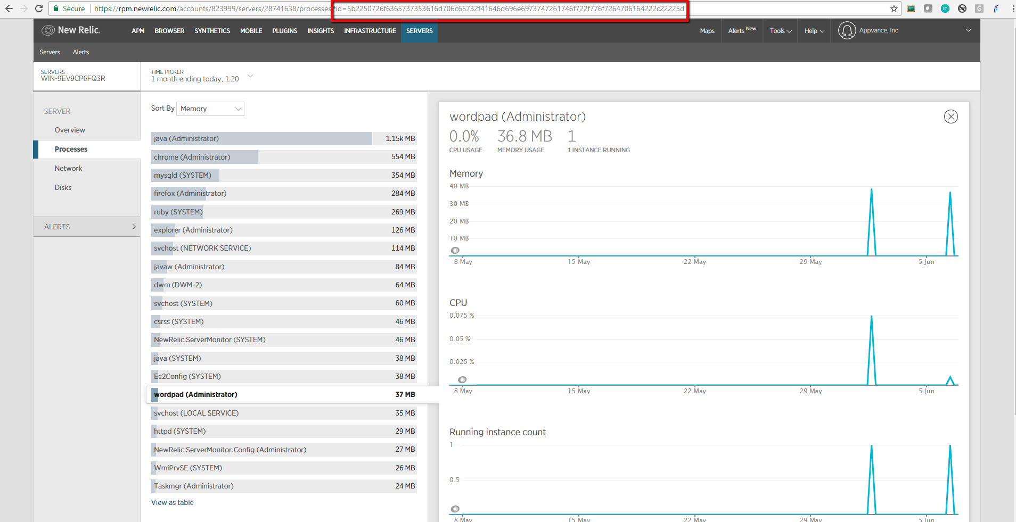Screen dimensions: 1016x522
Task: Click the CPU chart annotation marker
Action: [x=462, y=379]
